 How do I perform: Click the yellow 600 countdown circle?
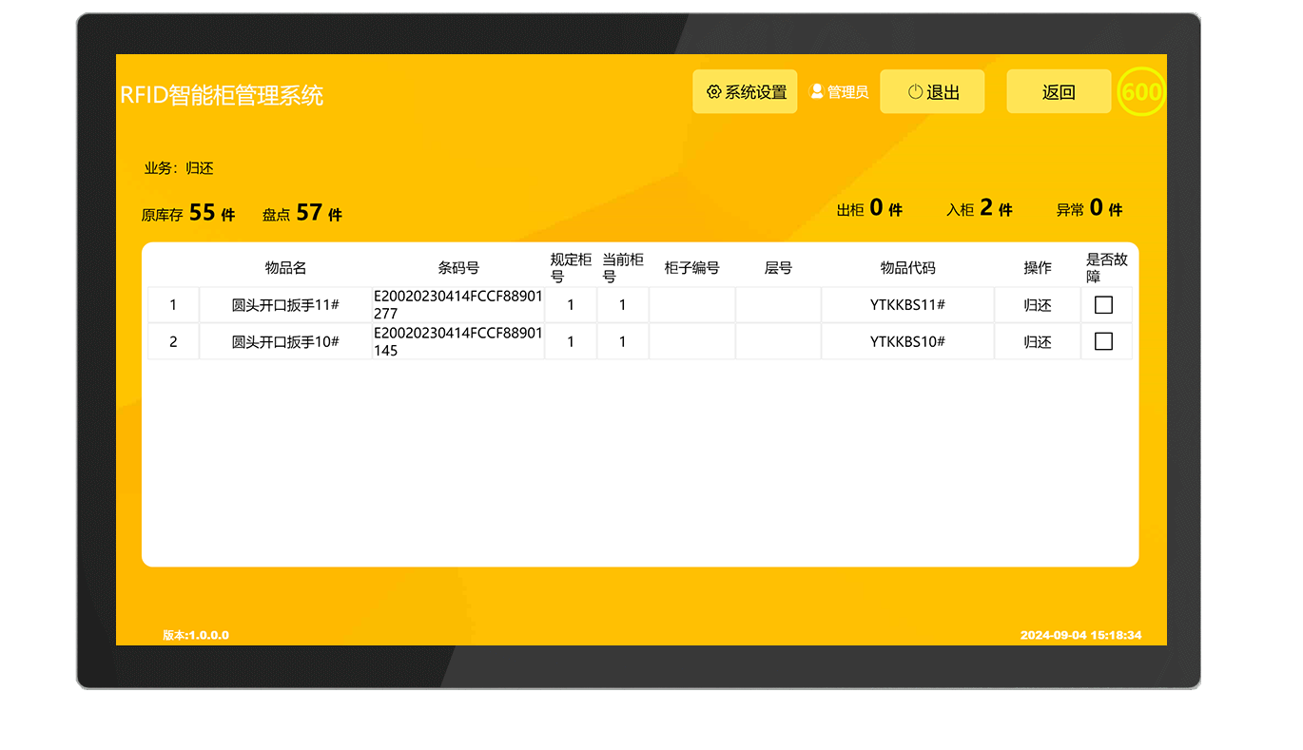tap(1140, 92)
